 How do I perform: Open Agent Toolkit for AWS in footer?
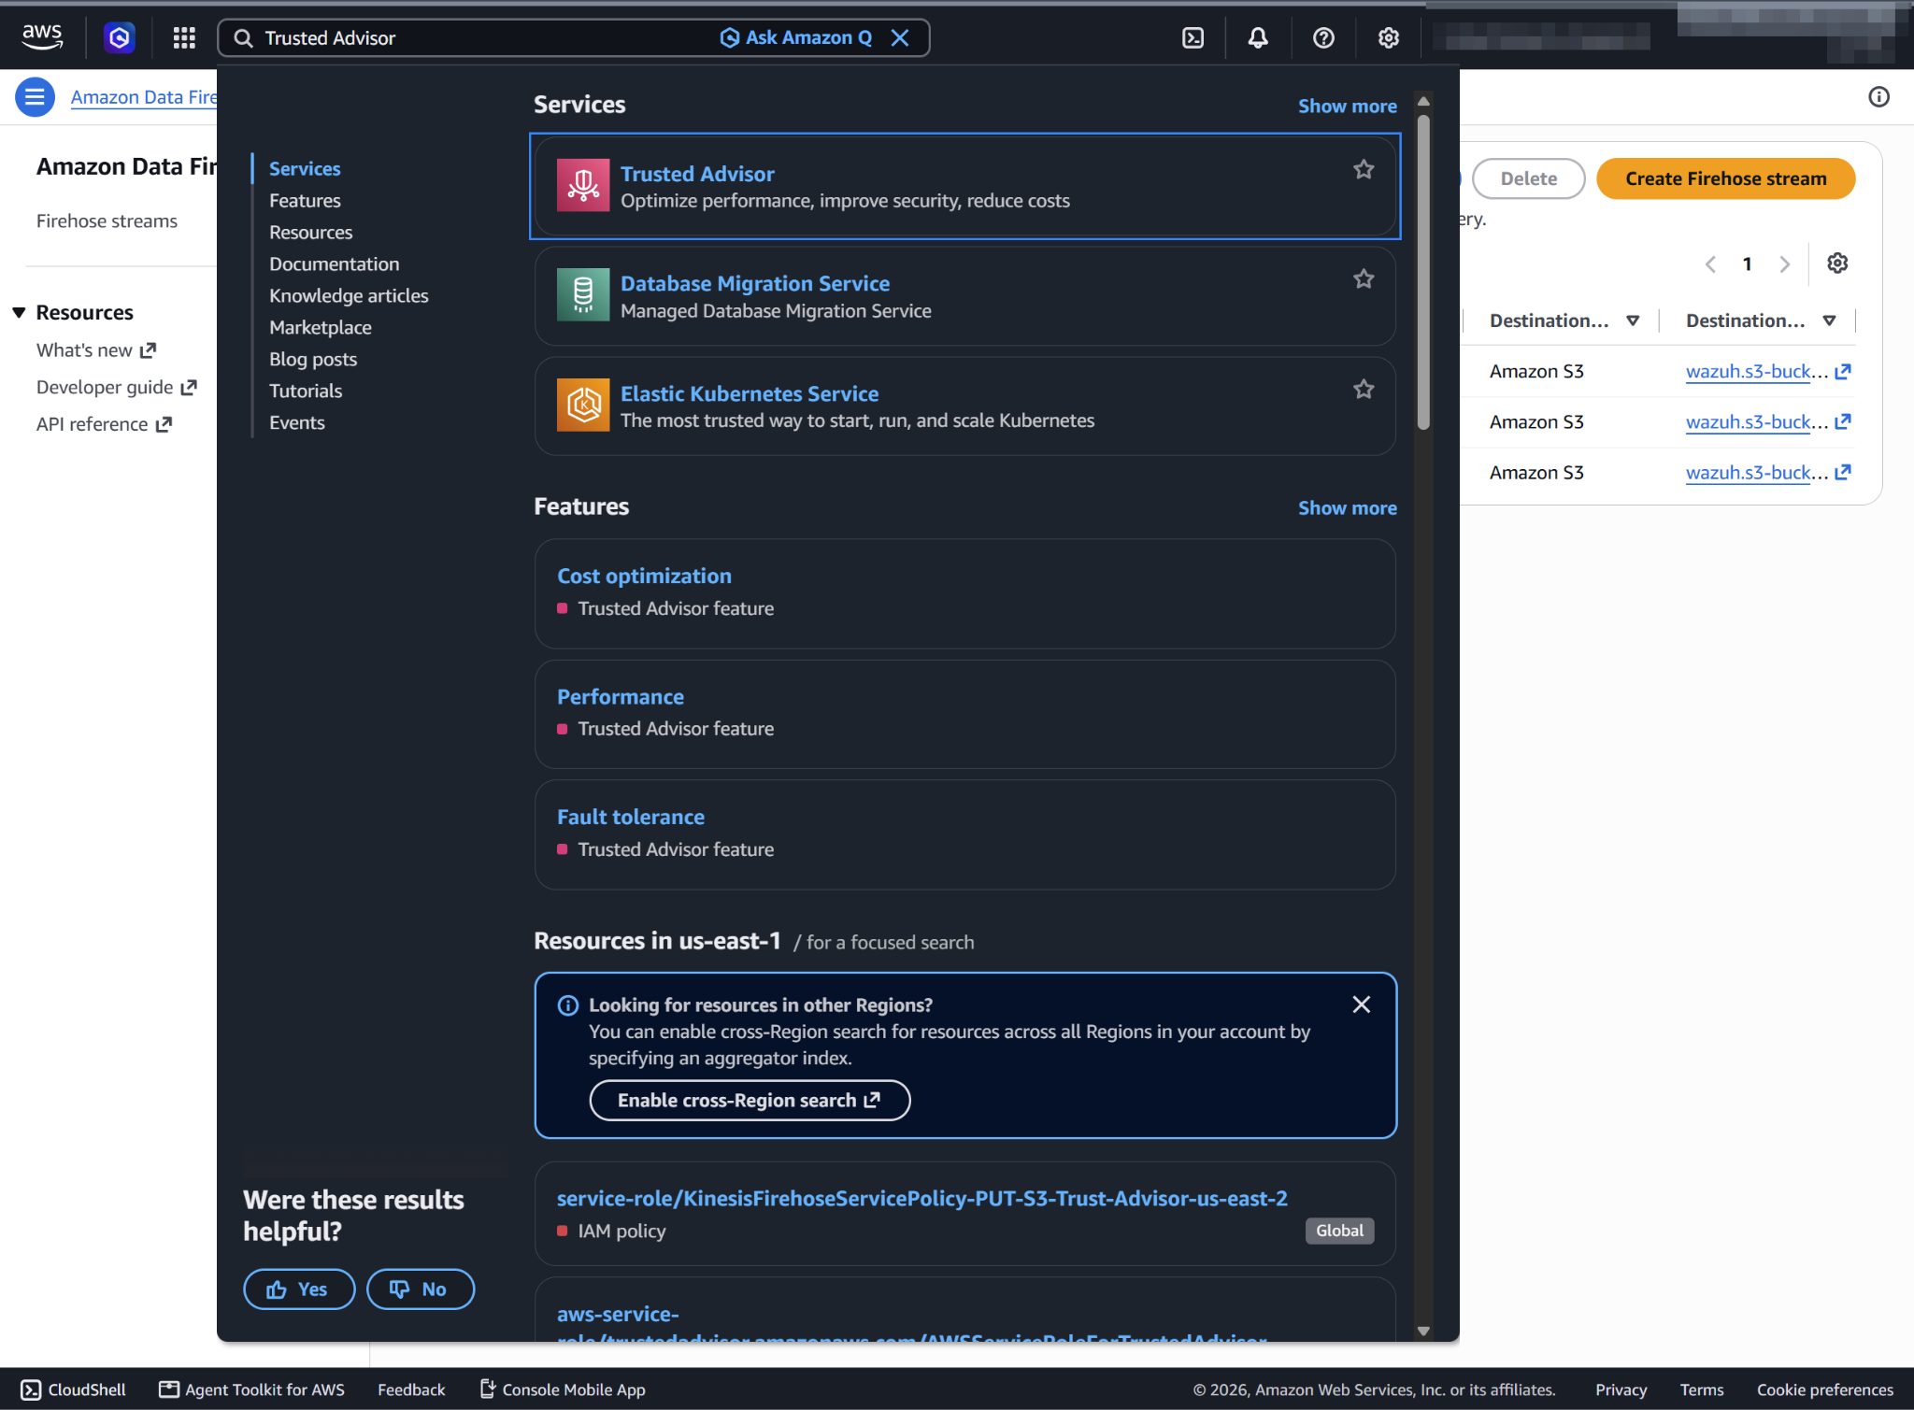tap(251, 1389)
